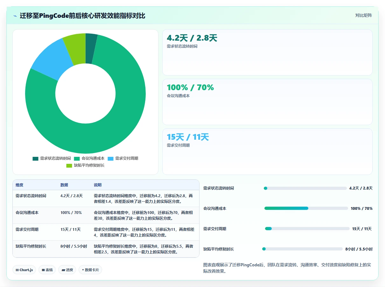Click the 会议沟通成本 label under 100% / 70% card
The image size is (385, 287).
(x=178, y=96)
